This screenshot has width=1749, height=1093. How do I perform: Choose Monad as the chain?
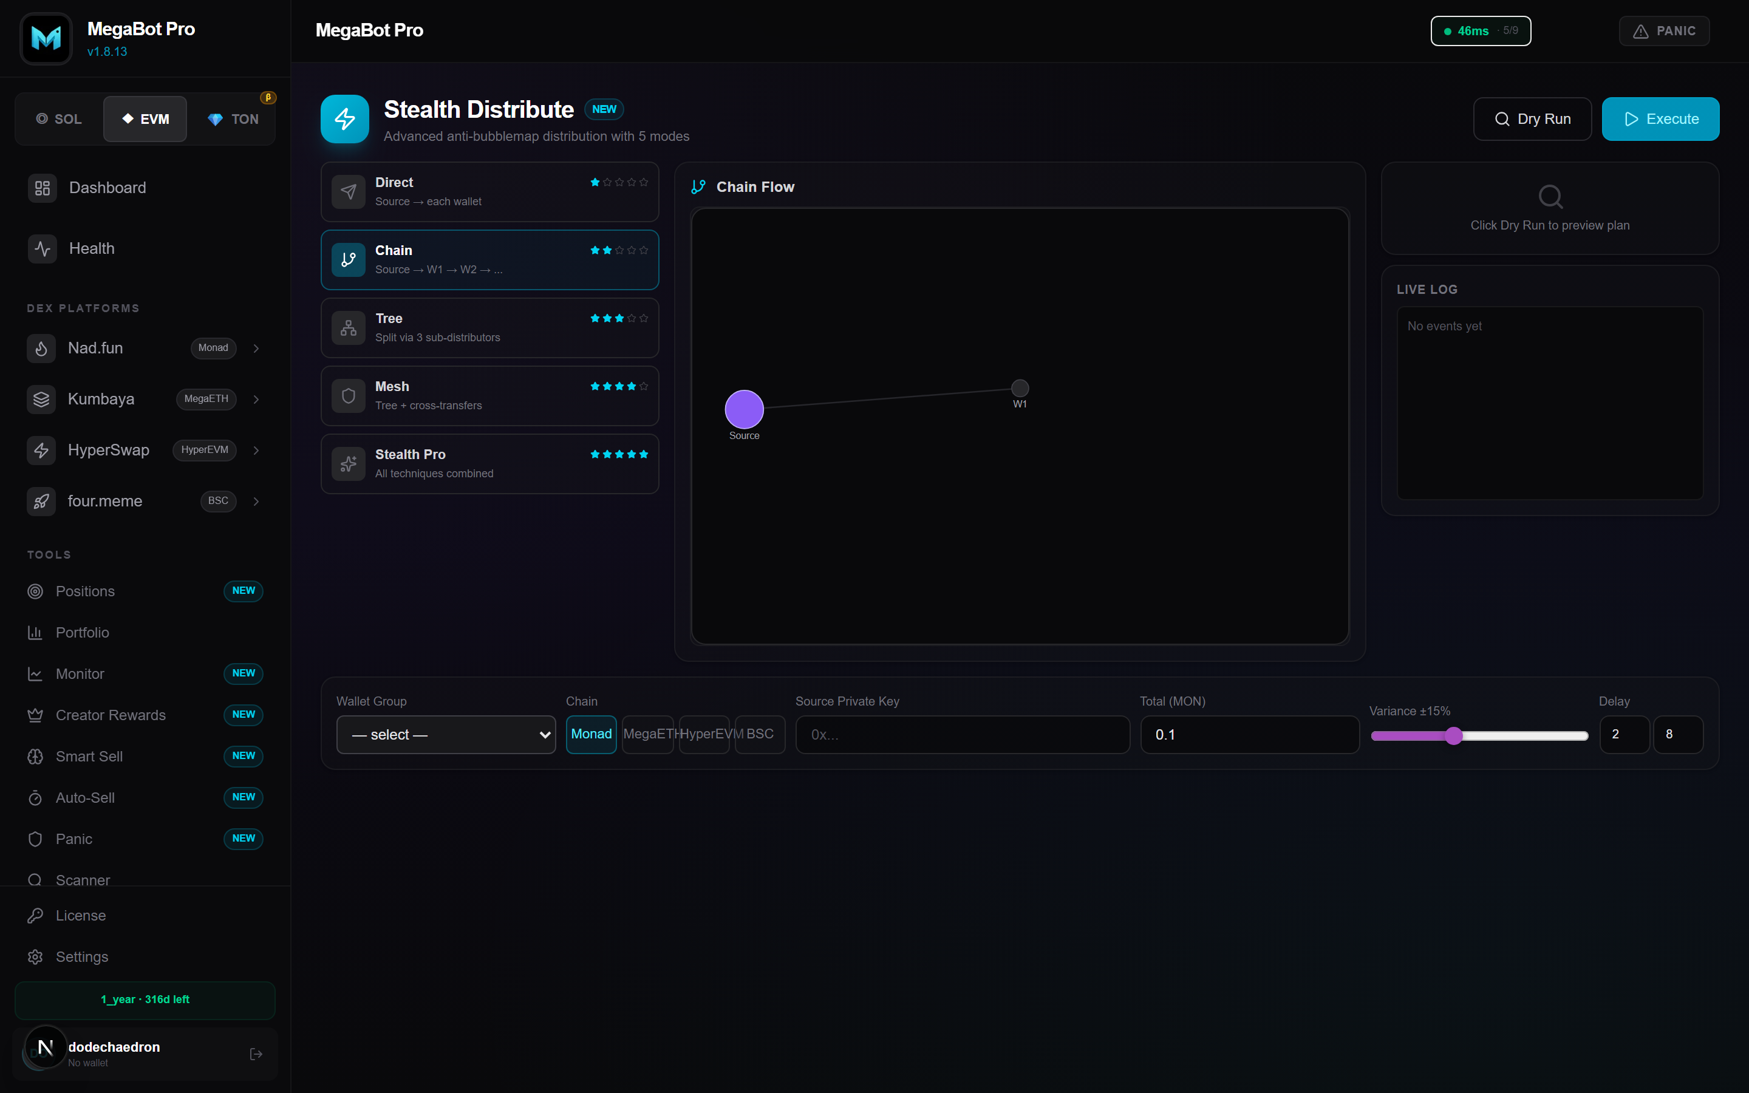pyautogui.click(x=591, y=735)
